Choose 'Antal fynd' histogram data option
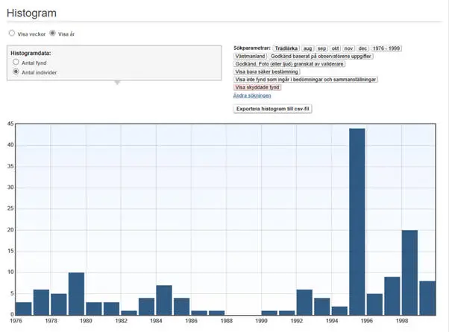Viewport: 449px width, 332px height. tap(16, 63)
